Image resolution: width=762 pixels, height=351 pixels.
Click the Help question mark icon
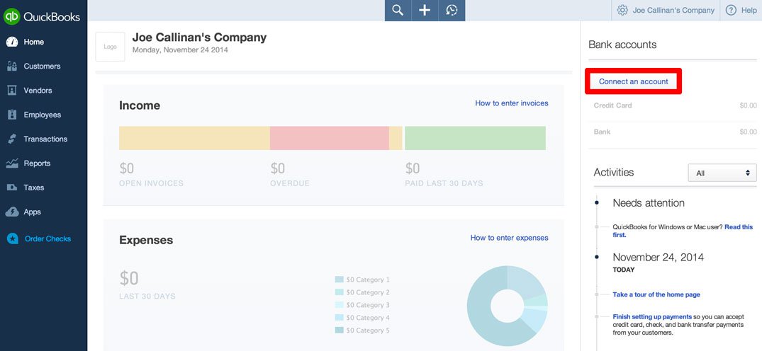pyautogui.click(x=731, y=11)
